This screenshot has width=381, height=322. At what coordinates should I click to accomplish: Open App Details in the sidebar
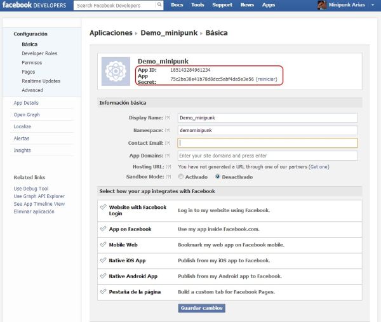[x=26, y=103]
